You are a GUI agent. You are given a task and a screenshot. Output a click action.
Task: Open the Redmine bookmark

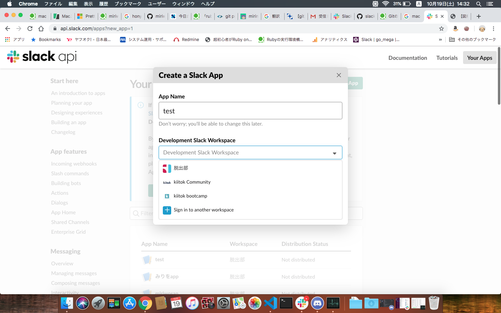coord(186,40)
